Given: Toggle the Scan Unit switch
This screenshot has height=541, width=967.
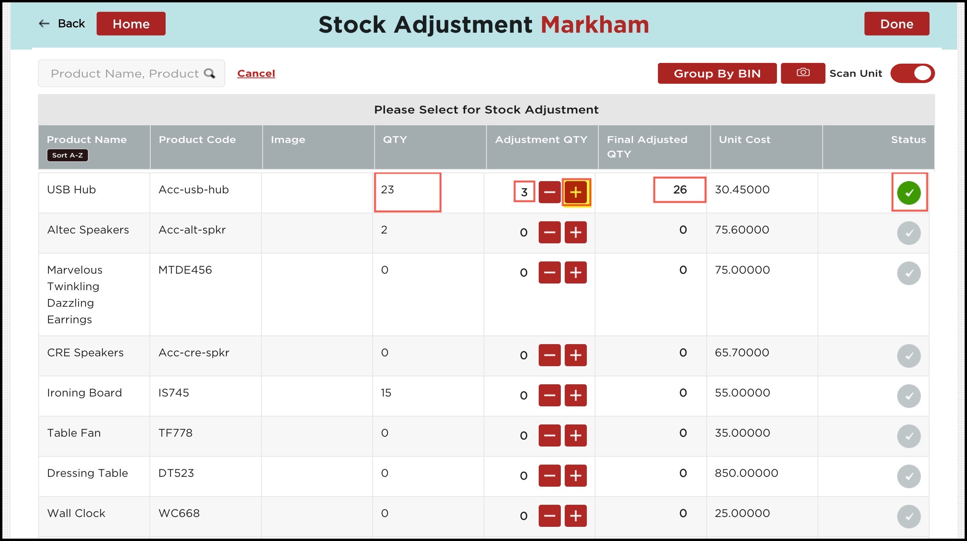Looking at the screenshot, I should 912,73.
